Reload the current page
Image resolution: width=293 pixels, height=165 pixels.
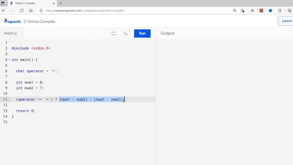pos(22,11)
